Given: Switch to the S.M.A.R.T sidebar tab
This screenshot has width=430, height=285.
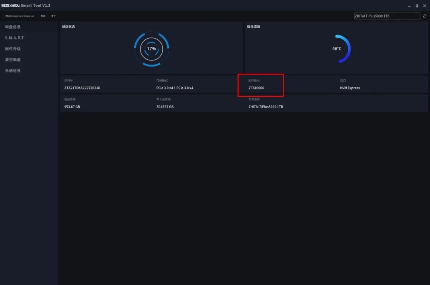Looking at the screenshot, I should [x=14, y=38].
